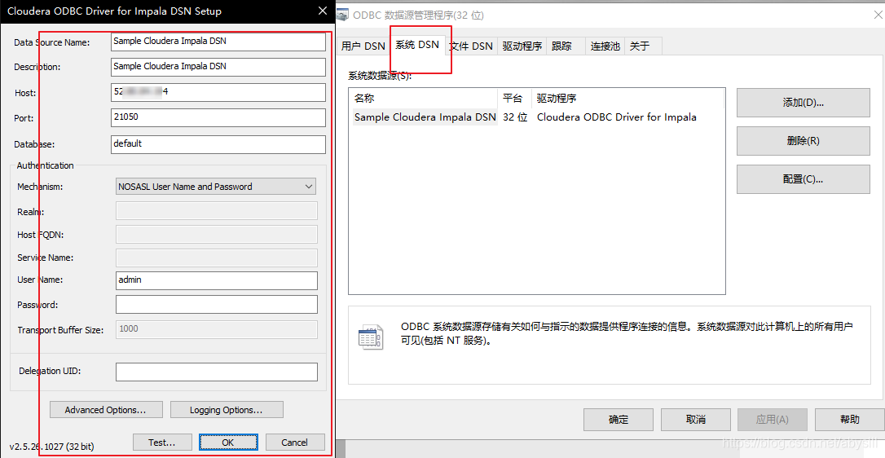This screenshot has height=458, width=885.
Task: Edit the Port field
Action: click(218, 117)
